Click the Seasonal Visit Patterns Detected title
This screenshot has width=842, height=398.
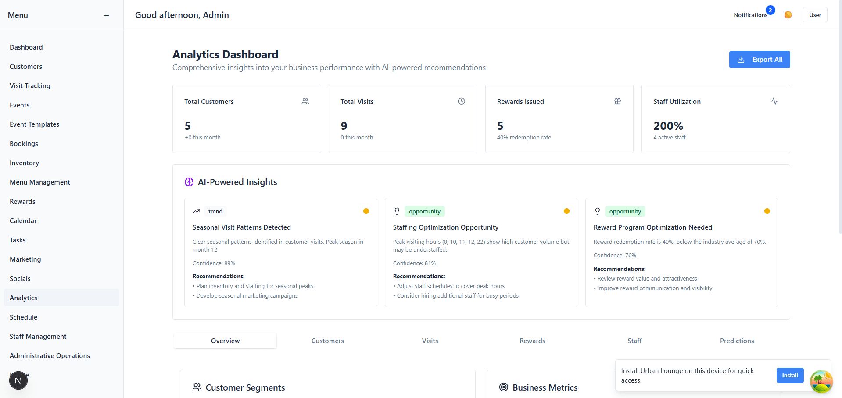click(x=242, y=227)
